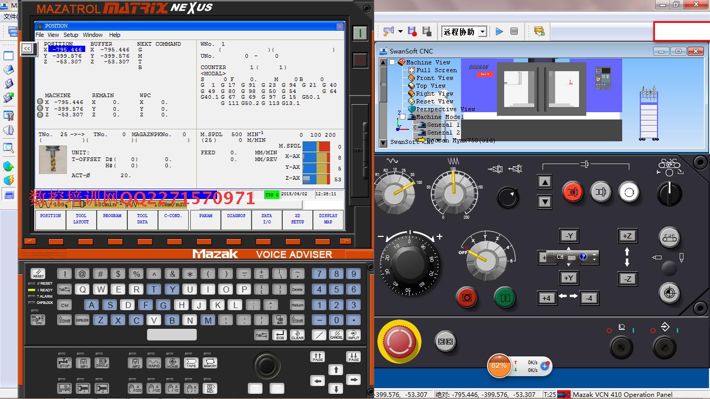
Task: Choose the MEMORY operation mode key
Action: coord(210,363)
